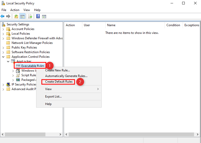Choose Create New Rule... from context menu
201x143 pixels.
69,70
